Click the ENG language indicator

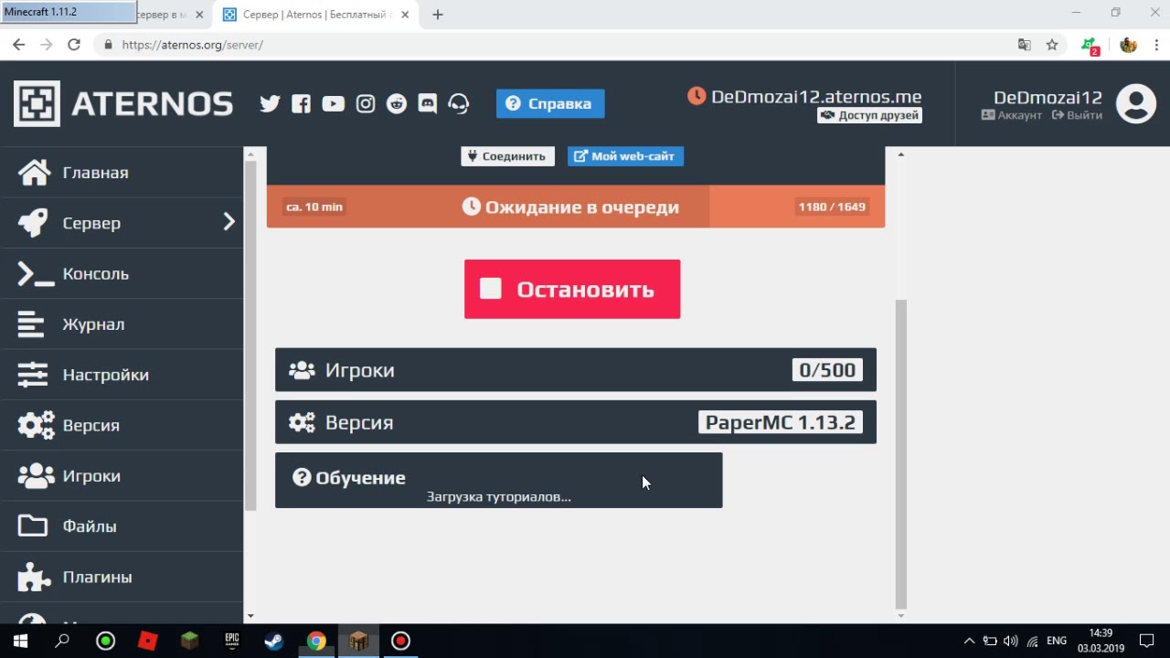pyautogui.click(x=1057, y=641)
